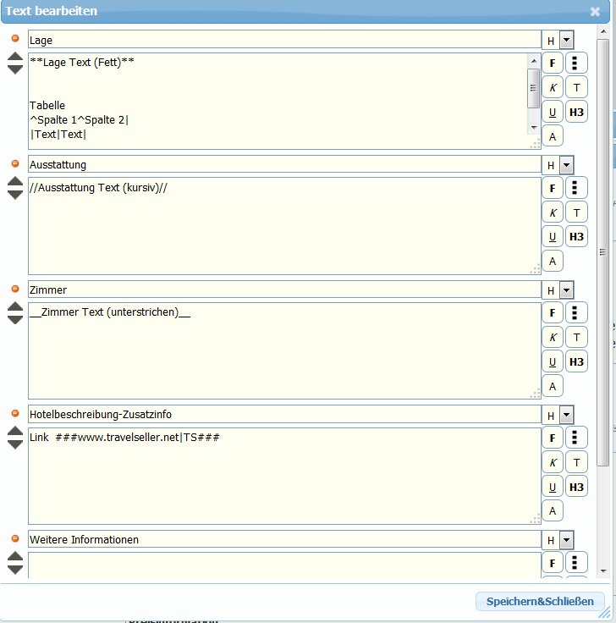Click Speichern&Schließen button
Image resolution: width=616 pixels, height=623 pixels.
click(x=540, y=602)
